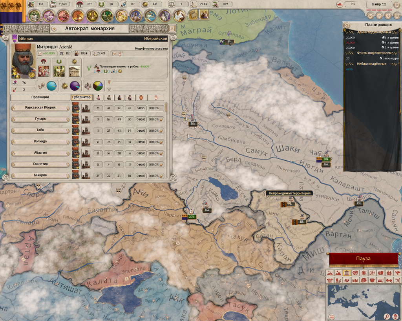Click the round menu button at minimap bottom-left
The width and height of the screenshot is (402, 321).
pos(331,317)
